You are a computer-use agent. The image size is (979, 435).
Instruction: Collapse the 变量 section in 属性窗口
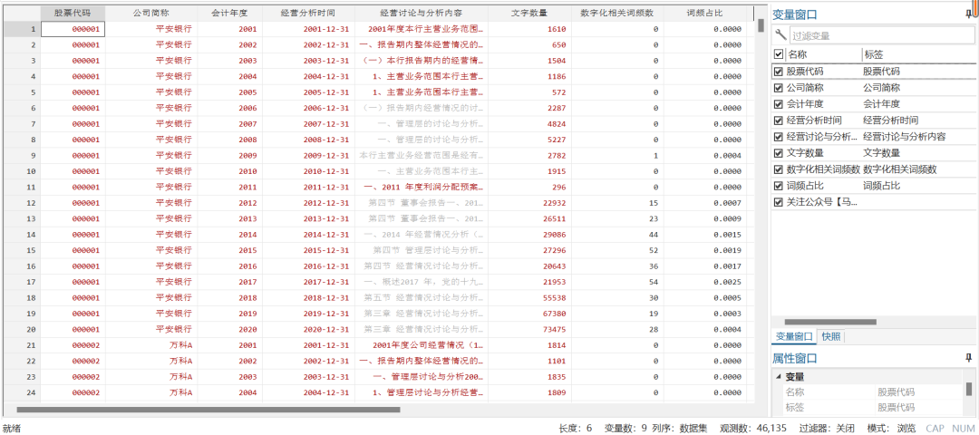[778, 377]
